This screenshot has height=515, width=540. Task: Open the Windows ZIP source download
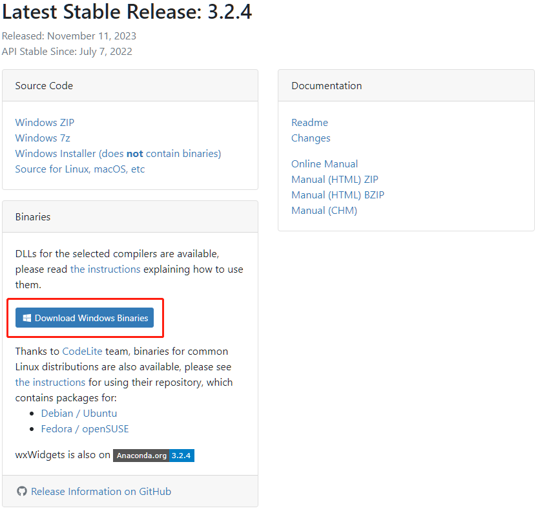pyautogui.click(x=45, y=123)
